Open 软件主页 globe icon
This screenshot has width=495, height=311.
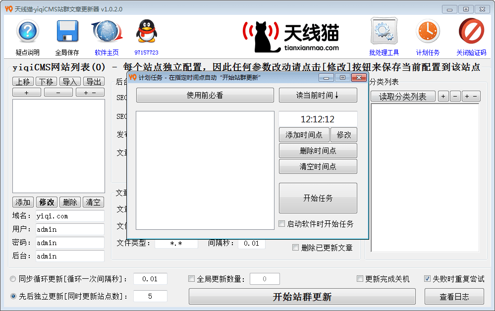(x=107, y=31)
